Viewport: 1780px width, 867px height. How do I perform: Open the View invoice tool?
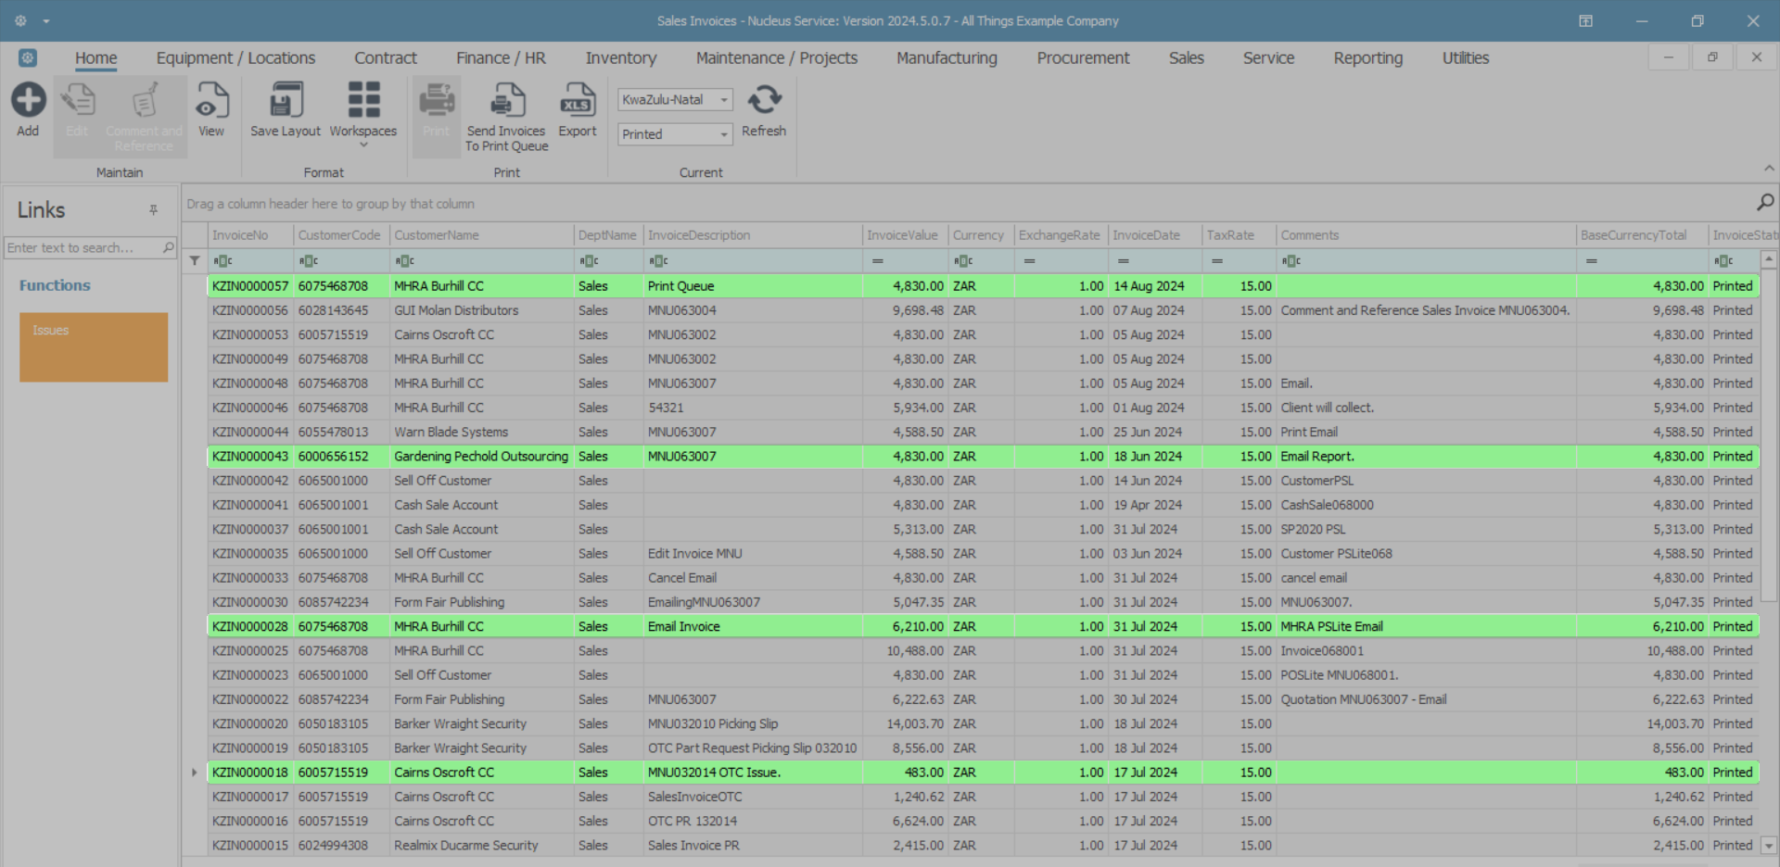211,101
